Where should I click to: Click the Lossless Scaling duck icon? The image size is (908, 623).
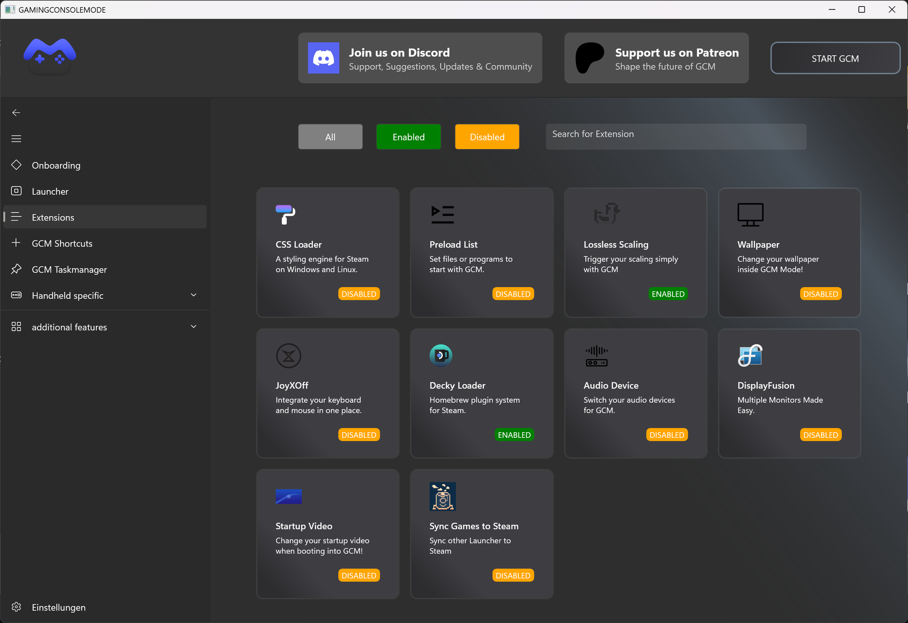tap(607, 213)
